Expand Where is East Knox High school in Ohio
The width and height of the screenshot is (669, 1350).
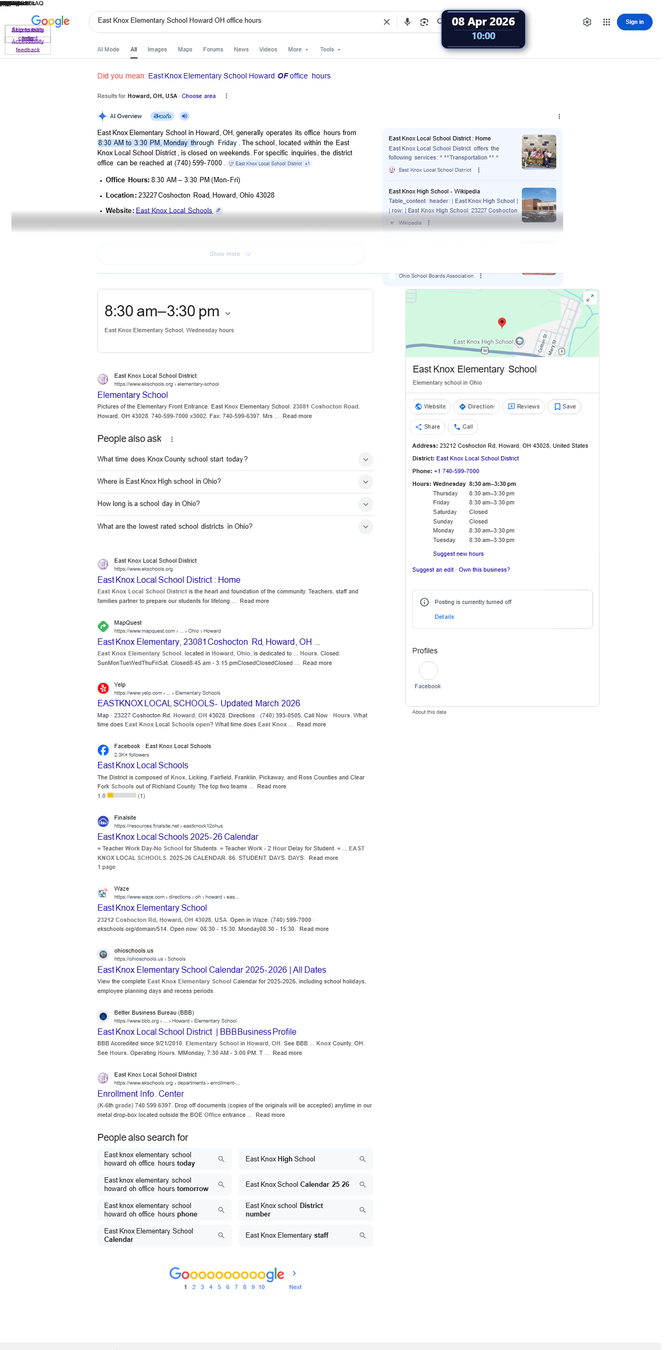tap(235, 482)
